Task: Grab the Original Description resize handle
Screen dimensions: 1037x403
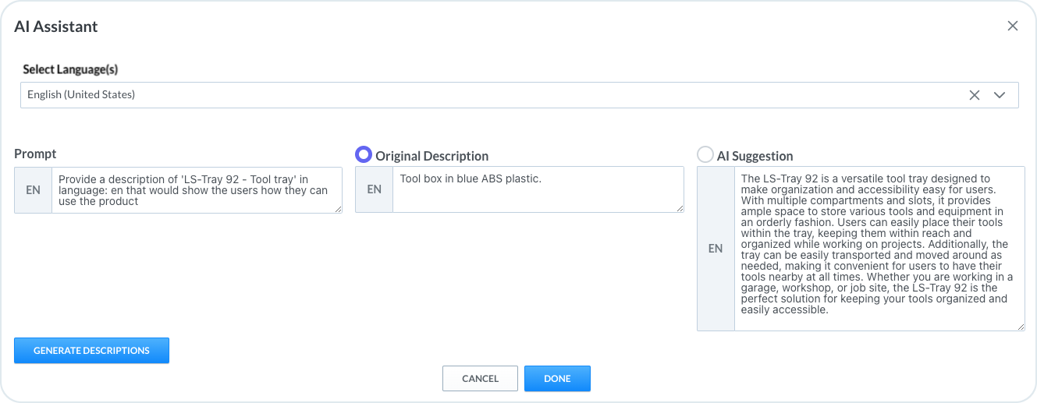Action: [680, 208]
